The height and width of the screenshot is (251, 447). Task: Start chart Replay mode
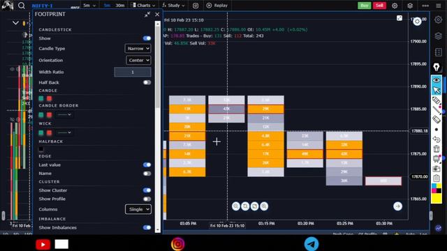pyautogui.click(x=217, y=6)
